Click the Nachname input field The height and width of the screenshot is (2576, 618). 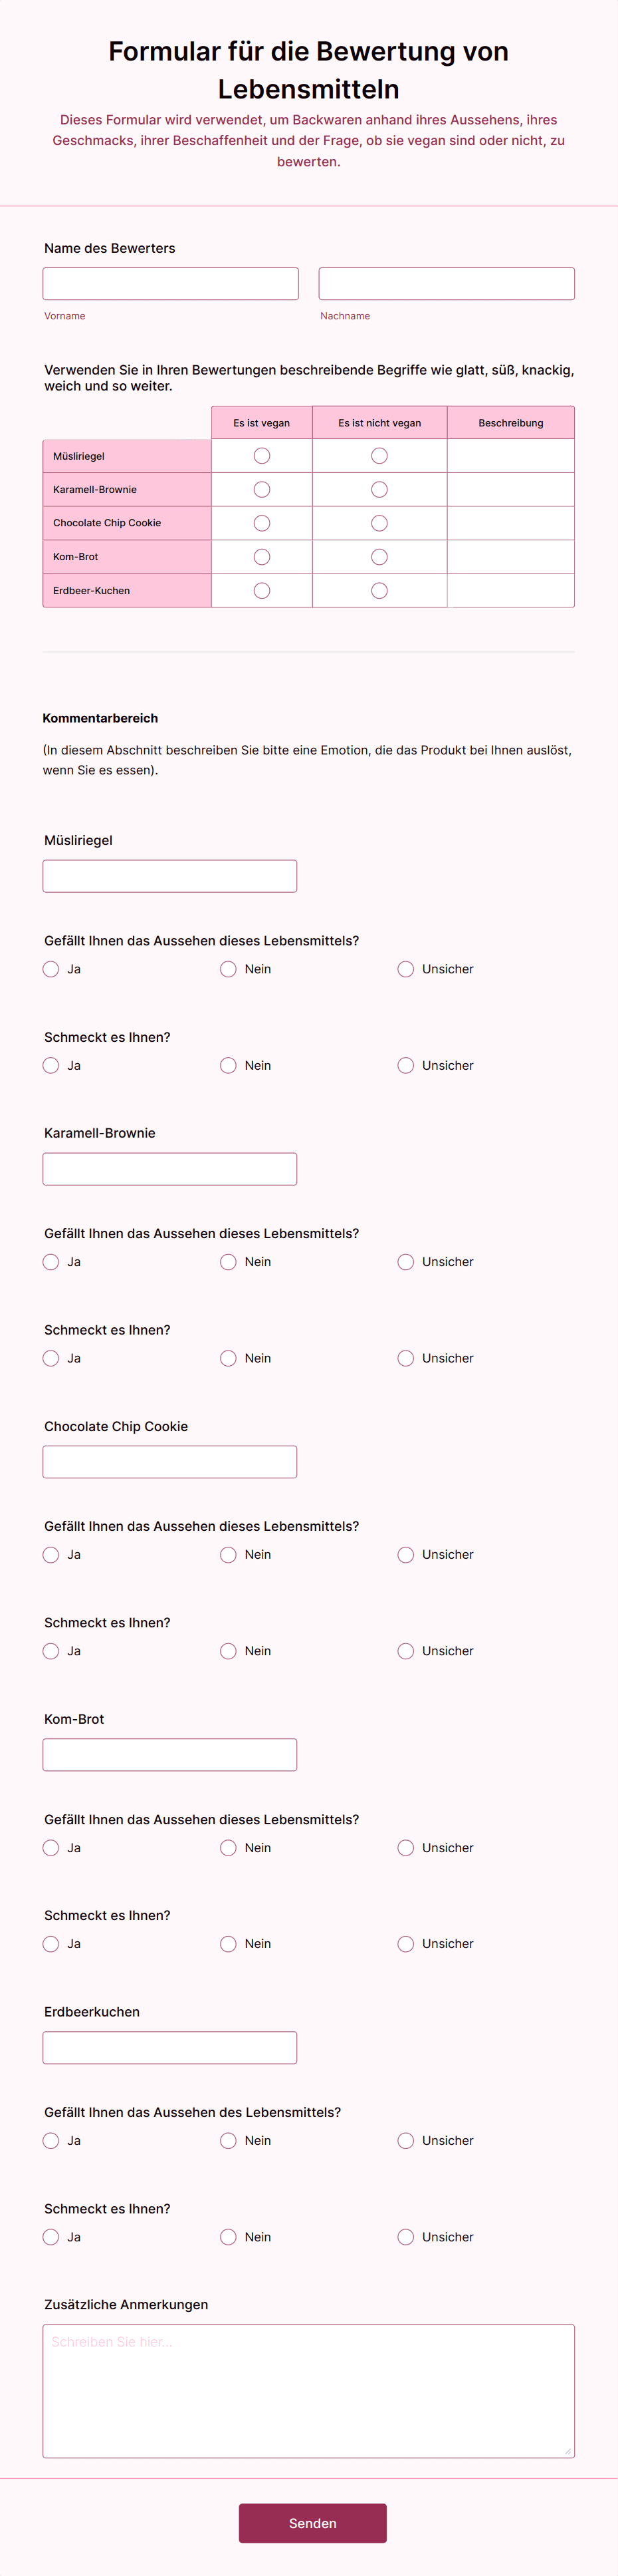click(447, 283)
